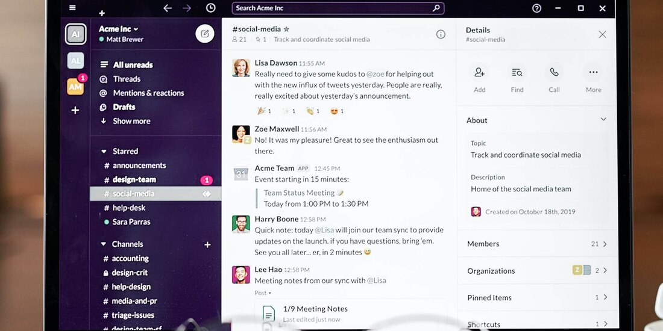Image resolution: width=663 pixels, height=331 pixels.
Task: Click Find icon in Details
Action: click(517, 72)
